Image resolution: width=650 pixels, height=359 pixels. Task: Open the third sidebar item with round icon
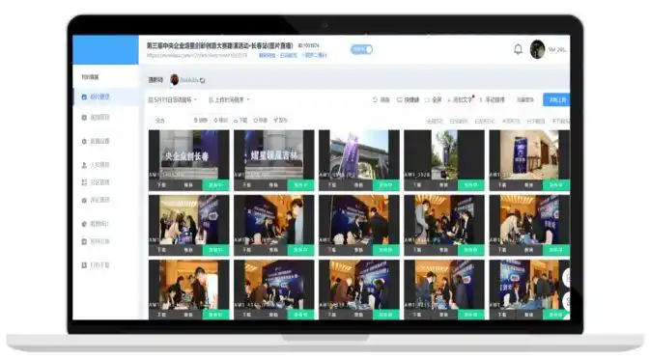(x=96, y=141)
